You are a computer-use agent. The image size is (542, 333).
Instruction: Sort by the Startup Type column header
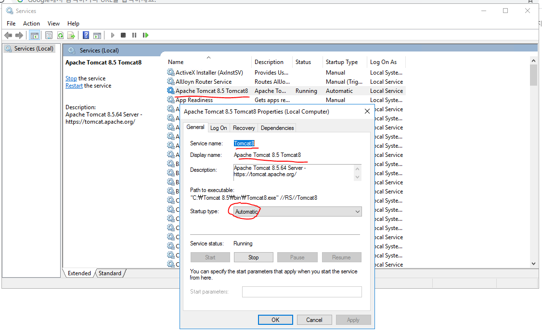(x=345, y=62)
